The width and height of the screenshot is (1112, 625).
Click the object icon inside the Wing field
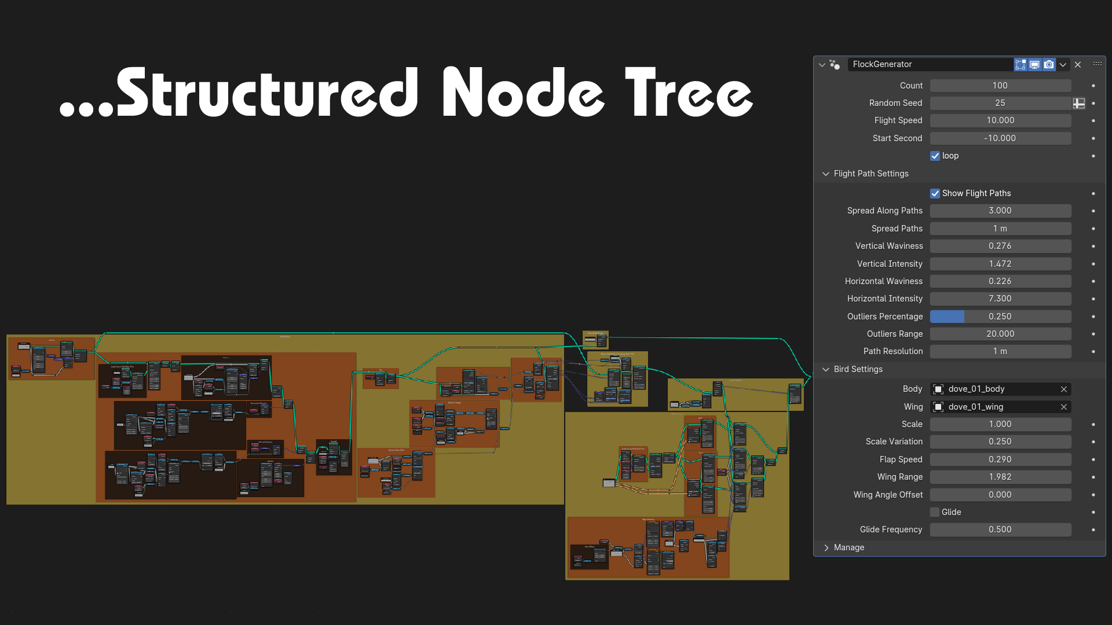click(938, 407)
